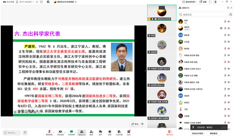Click the invite member icon beside the search box
Screen dimensions: 236x138
tap(230, 14)
